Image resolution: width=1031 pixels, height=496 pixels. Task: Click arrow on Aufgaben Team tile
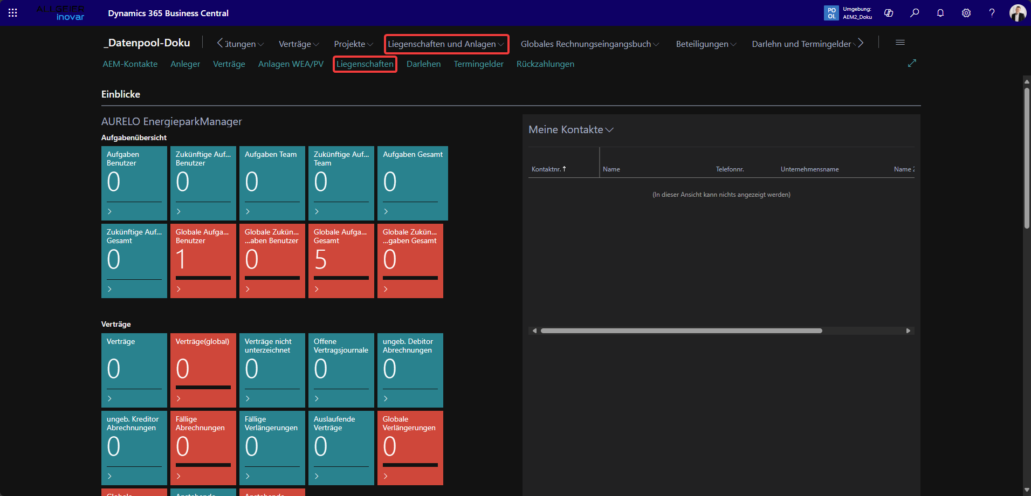pyautogui.click(x=248, y=211)
